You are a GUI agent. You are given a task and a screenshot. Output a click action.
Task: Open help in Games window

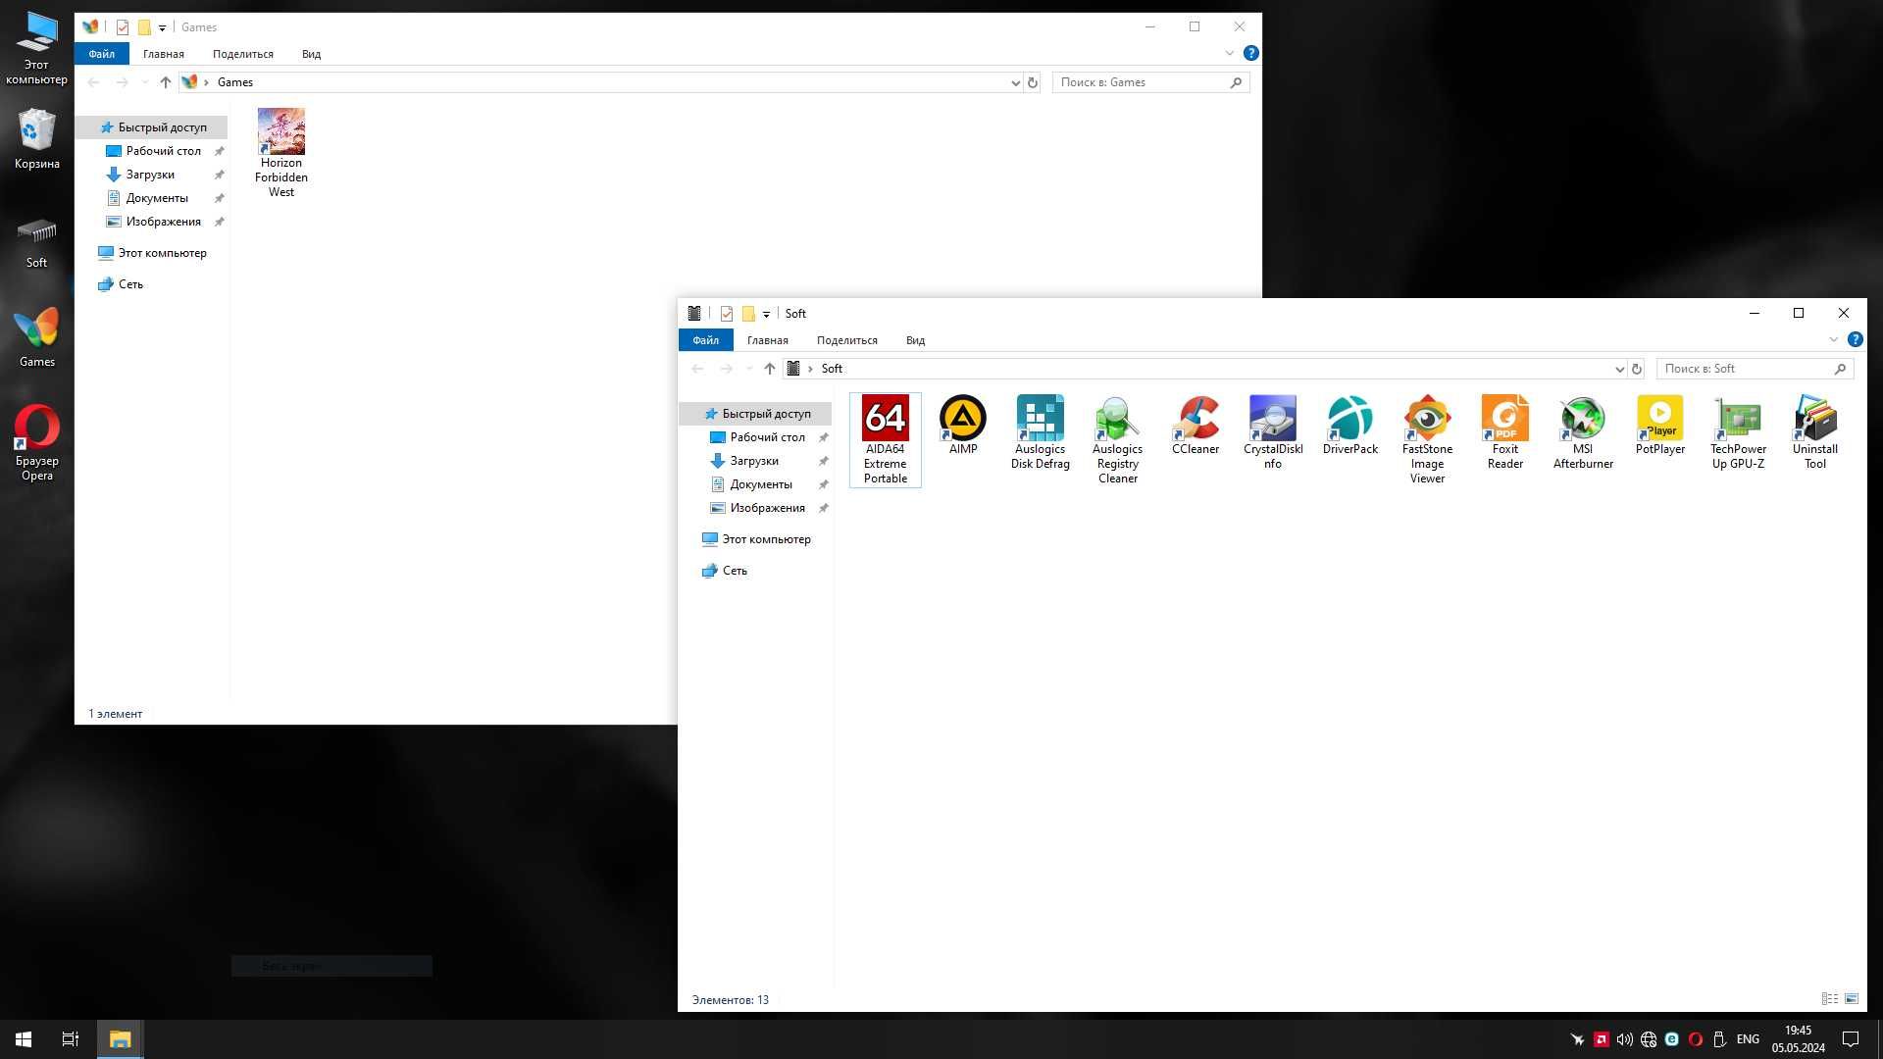coord(1250,53)
